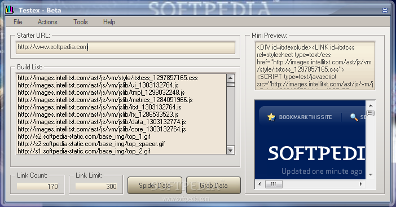The width and height of the screenshot is (396, 207).
Task: Click the preview vertical scrollbar thumb
Action: coord(371,113)
